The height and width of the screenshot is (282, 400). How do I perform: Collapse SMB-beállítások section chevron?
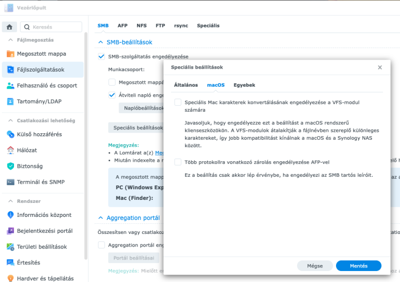tap(100, 42)
